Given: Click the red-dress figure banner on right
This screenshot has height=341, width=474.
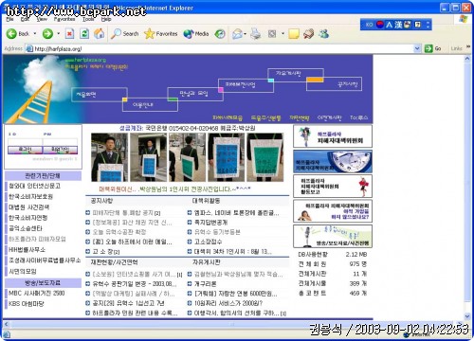Looking at the screenshot, I should (x=333, y=186).
